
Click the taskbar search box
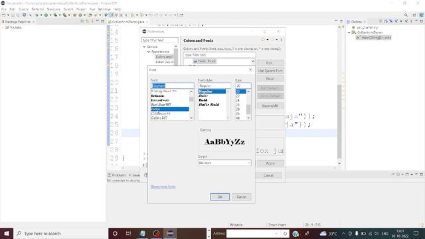(x=60, y=233)
